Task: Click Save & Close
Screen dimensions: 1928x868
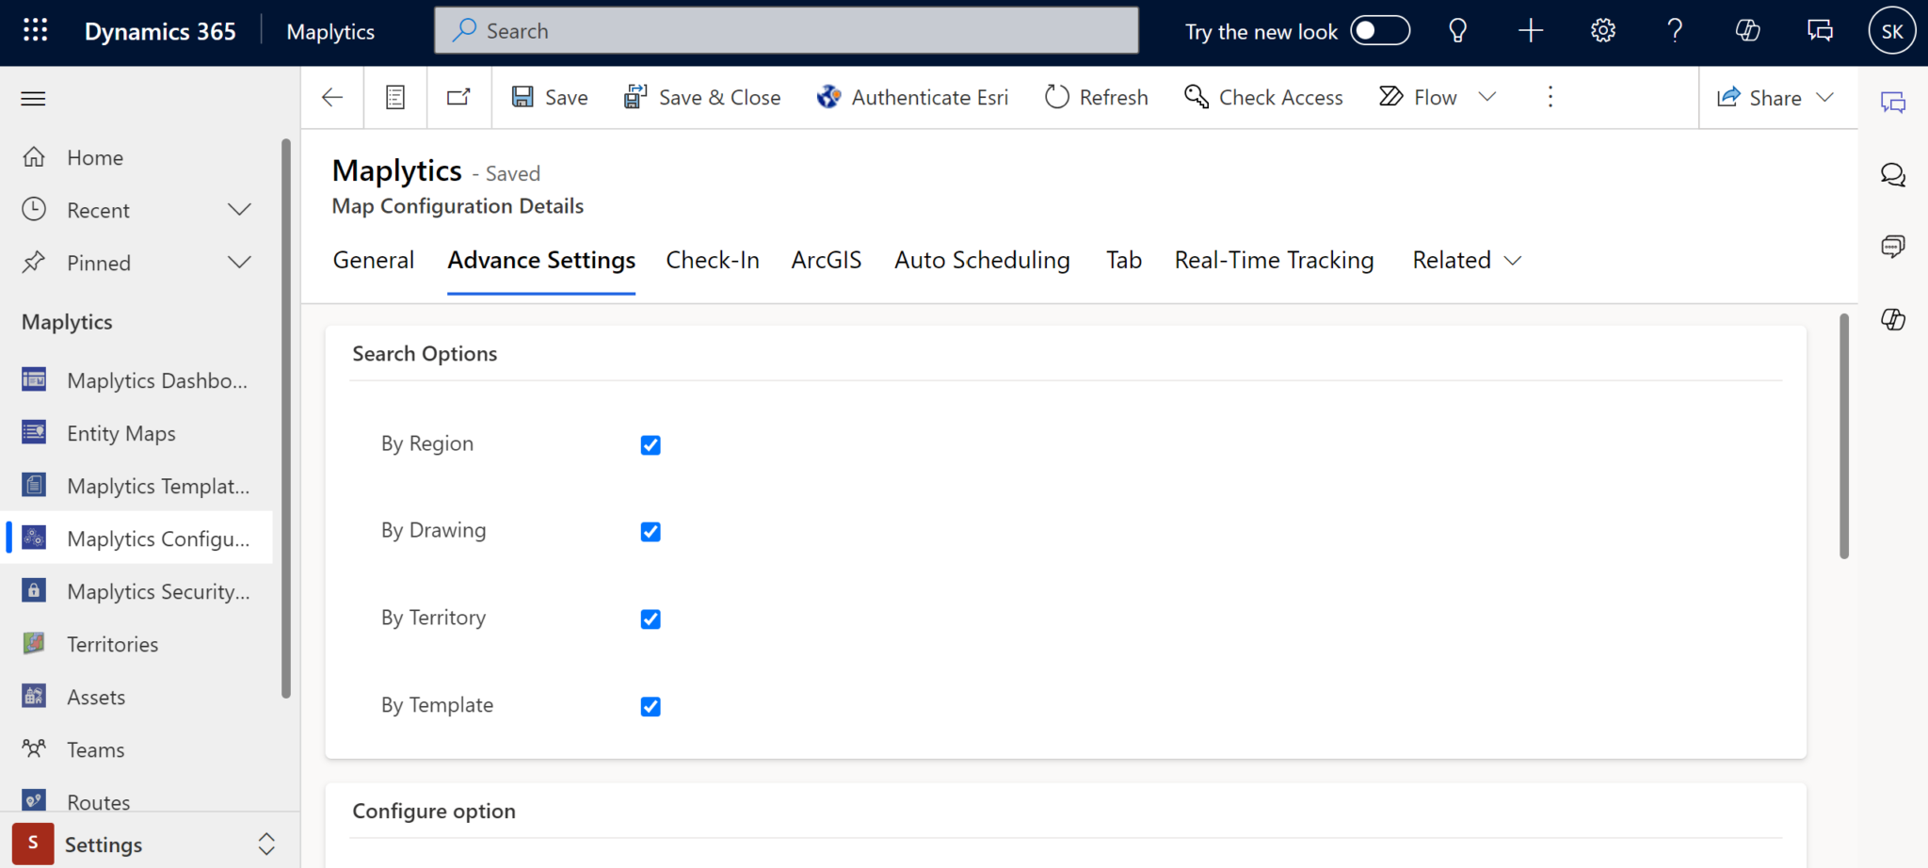Action: pos(702,96)
